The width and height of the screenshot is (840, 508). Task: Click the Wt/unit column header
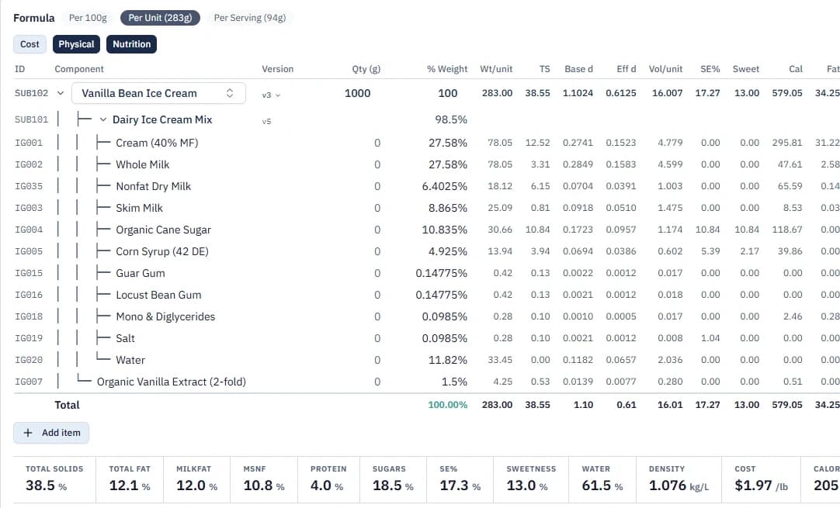[496, 69]
